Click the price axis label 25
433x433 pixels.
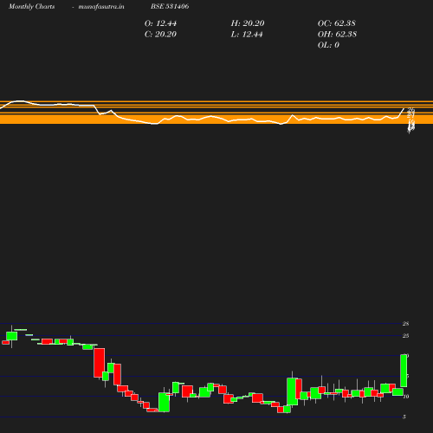[406, 336]
